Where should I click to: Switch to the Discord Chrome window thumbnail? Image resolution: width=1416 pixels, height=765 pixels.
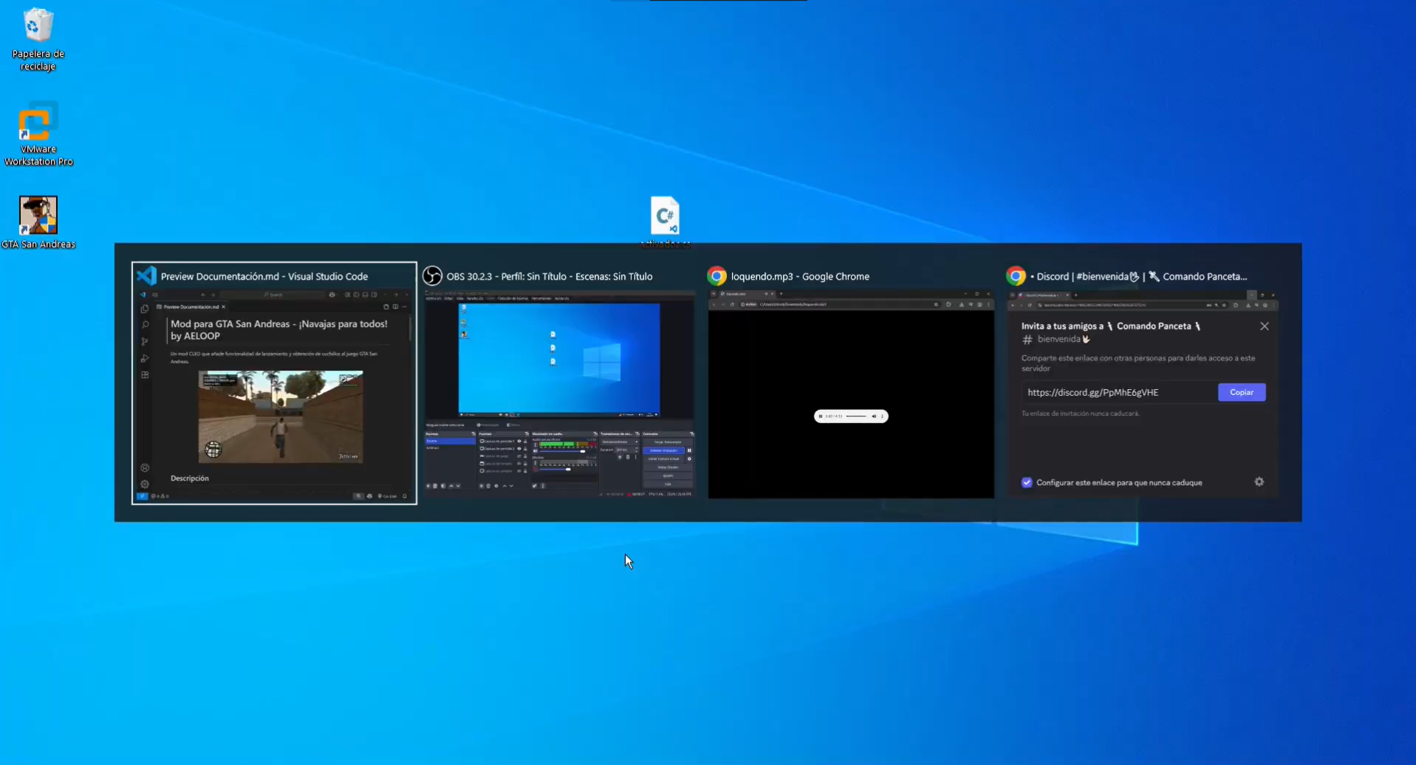1143,394
